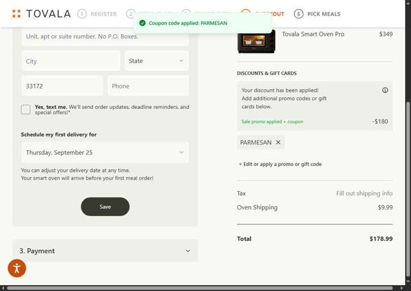Go to Register step

click(x=97, y=14)
